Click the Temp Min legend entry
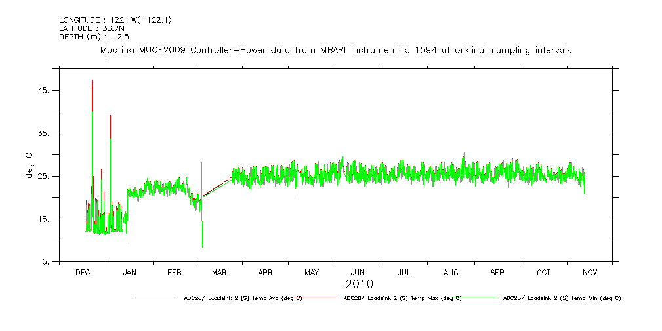 (562, 298)
